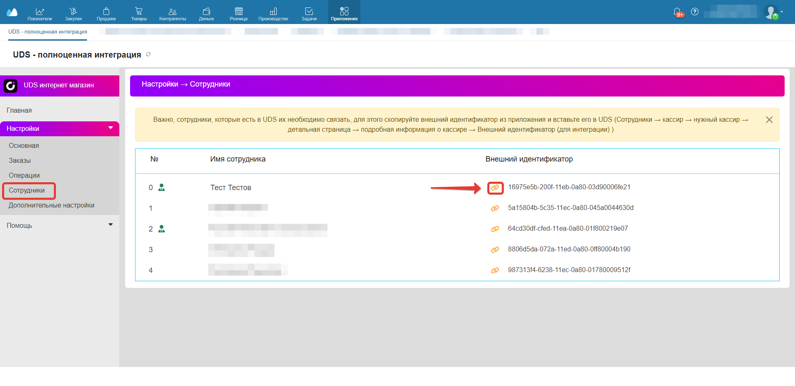Click the link icon beside 987313f4 identifier
Viewport: 795px width, 386px height.
(495, 270)
